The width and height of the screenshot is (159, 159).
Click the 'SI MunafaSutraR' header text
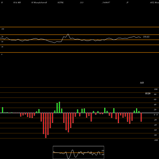pyautogui.click(x=39, y=3)
